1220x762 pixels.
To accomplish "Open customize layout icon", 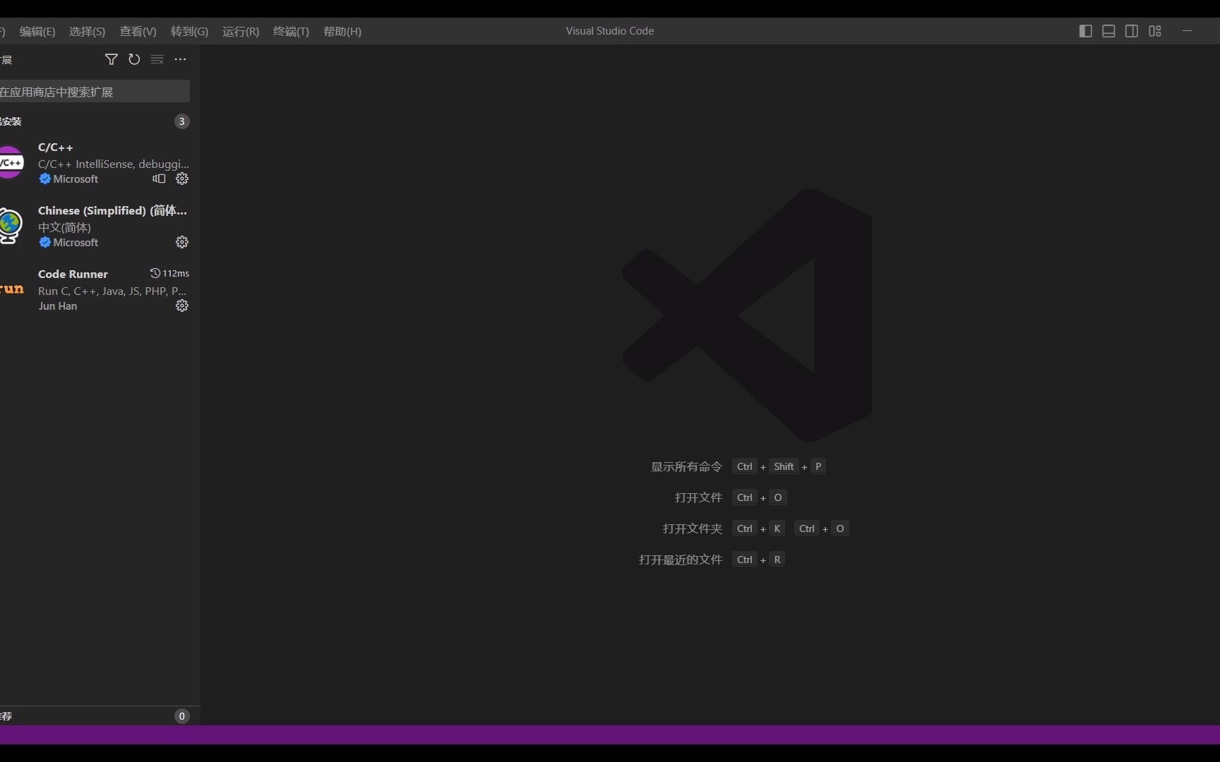I will tap(1155, 31).
